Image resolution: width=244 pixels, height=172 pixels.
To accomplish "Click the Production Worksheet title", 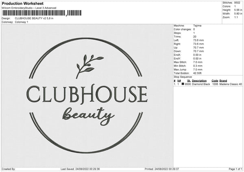I will 22,3.
